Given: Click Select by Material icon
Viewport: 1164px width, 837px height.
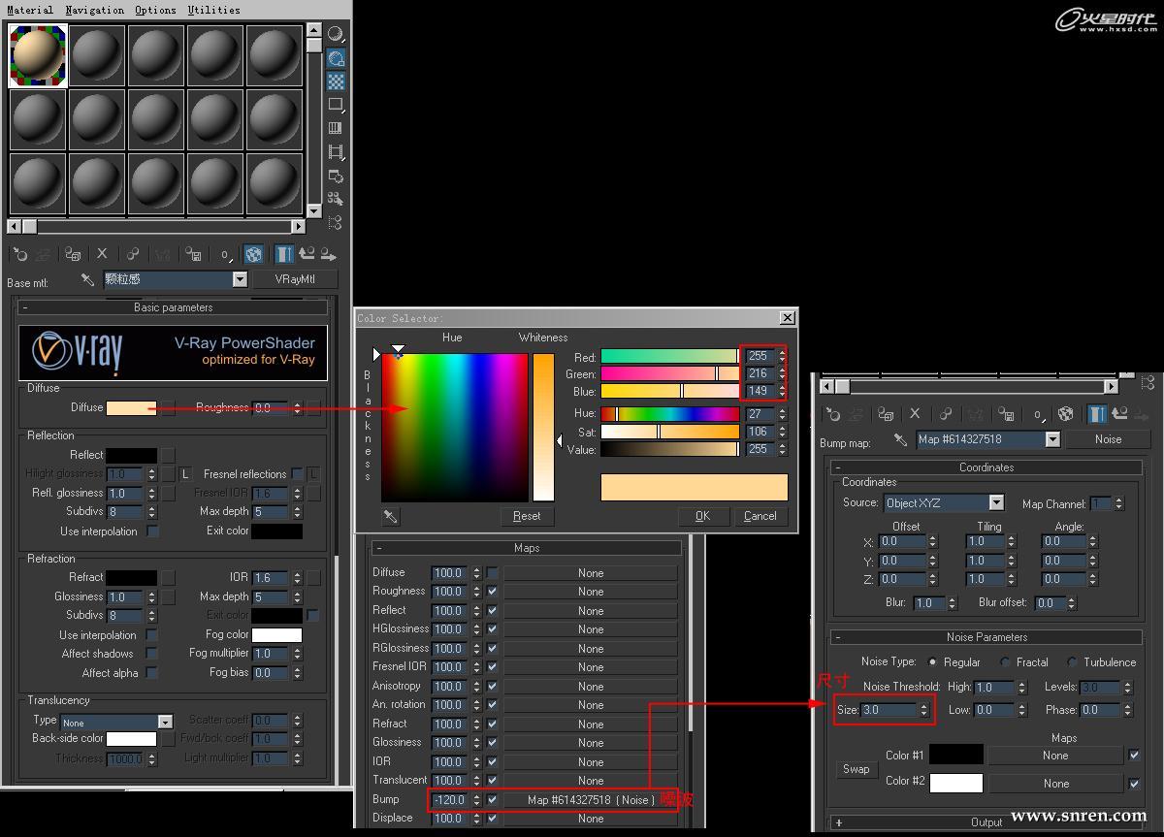Looking at the screenshot, I should [335, 199].
